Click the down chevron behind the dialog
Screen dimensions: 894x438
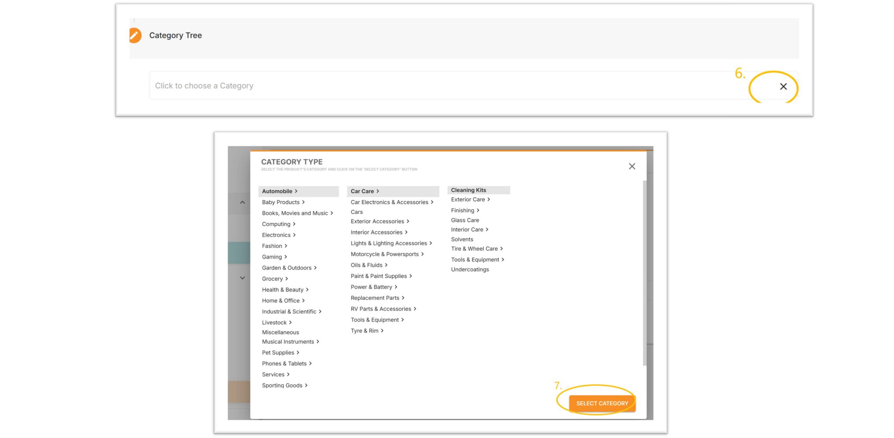pyautogui.click(x=242, y=278)
